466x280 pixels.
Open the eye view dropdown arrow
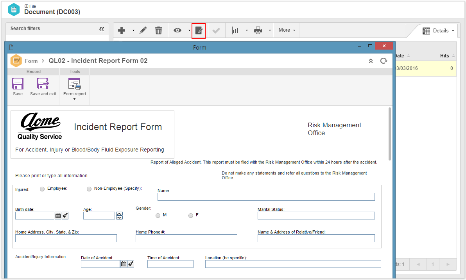[189, 30]
